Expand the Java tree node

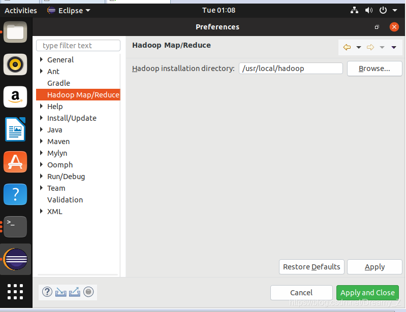click(x=41, y=129)
